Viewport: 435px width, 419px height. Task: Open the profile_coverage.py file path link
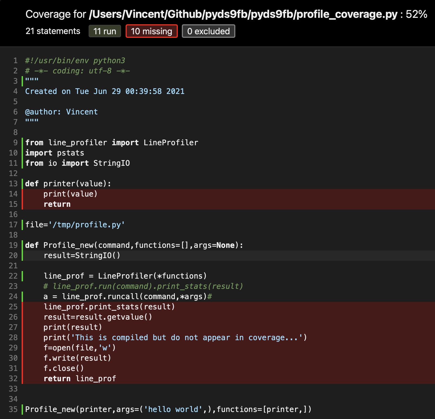click(x=243, y=15)
